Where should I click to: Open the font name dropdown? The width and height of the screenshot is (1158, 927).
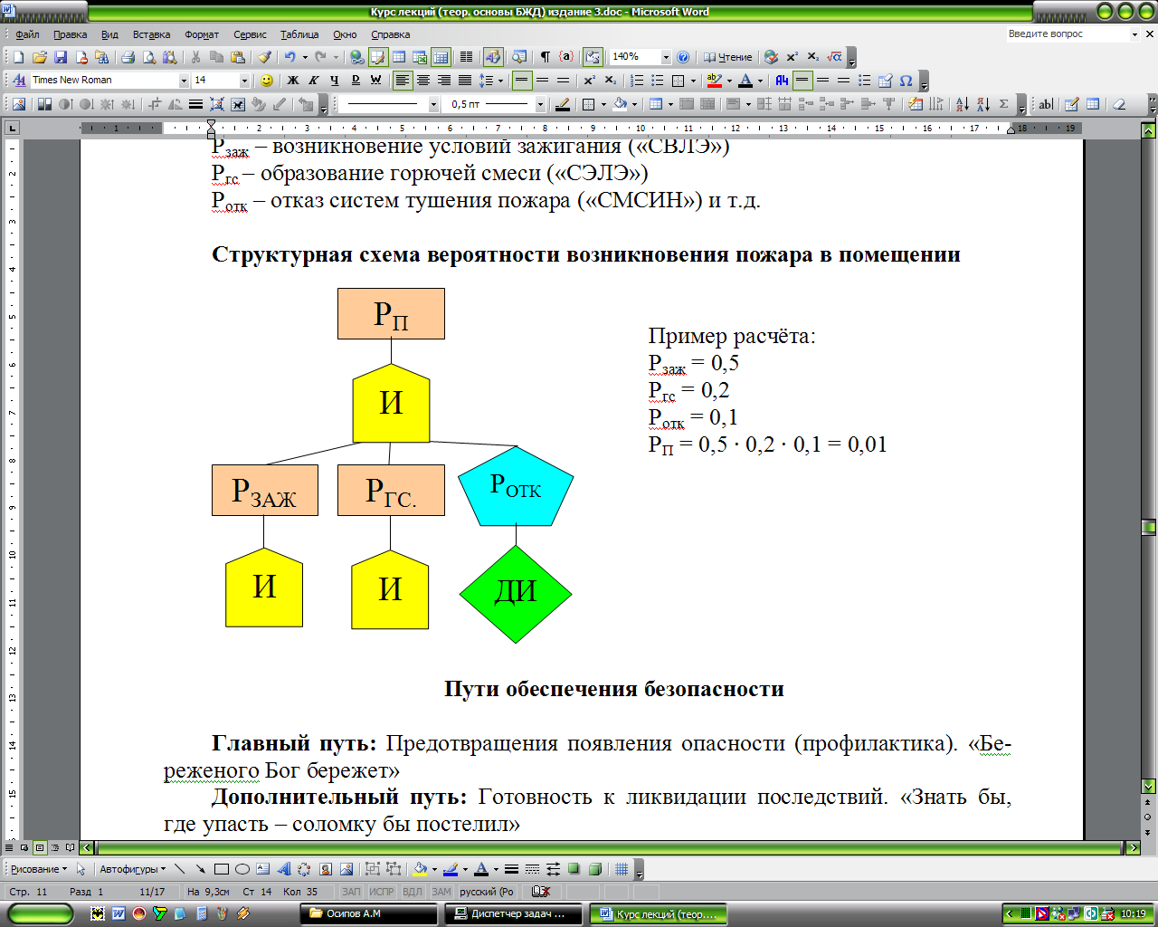tap(184, 81)
